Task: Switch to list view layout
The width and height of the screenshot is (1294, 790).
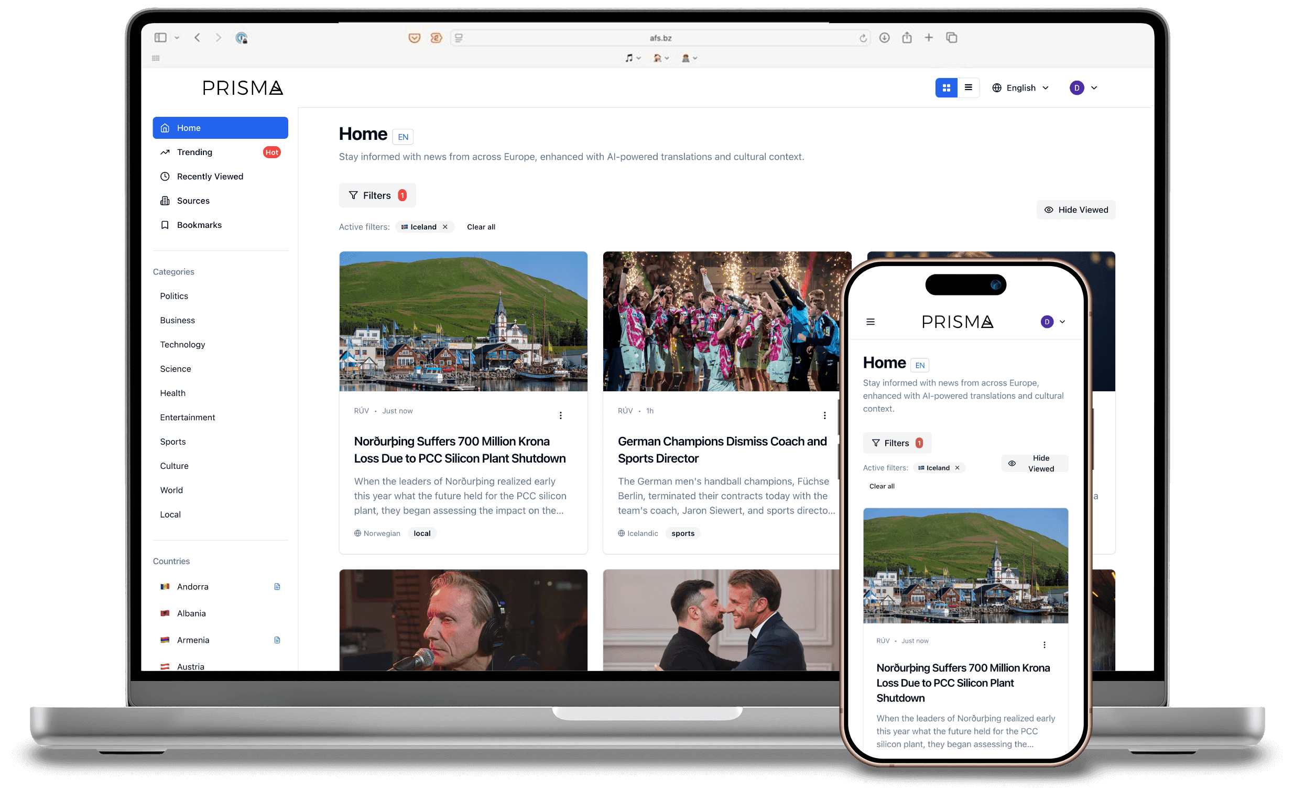Action: pos(968,87)
